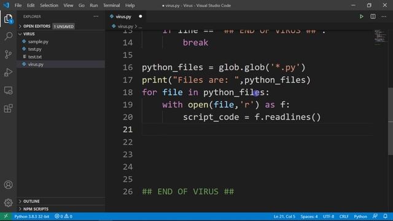
Task: Open the Selection menu
Action: pyautogui.click(x=49, y=6)
